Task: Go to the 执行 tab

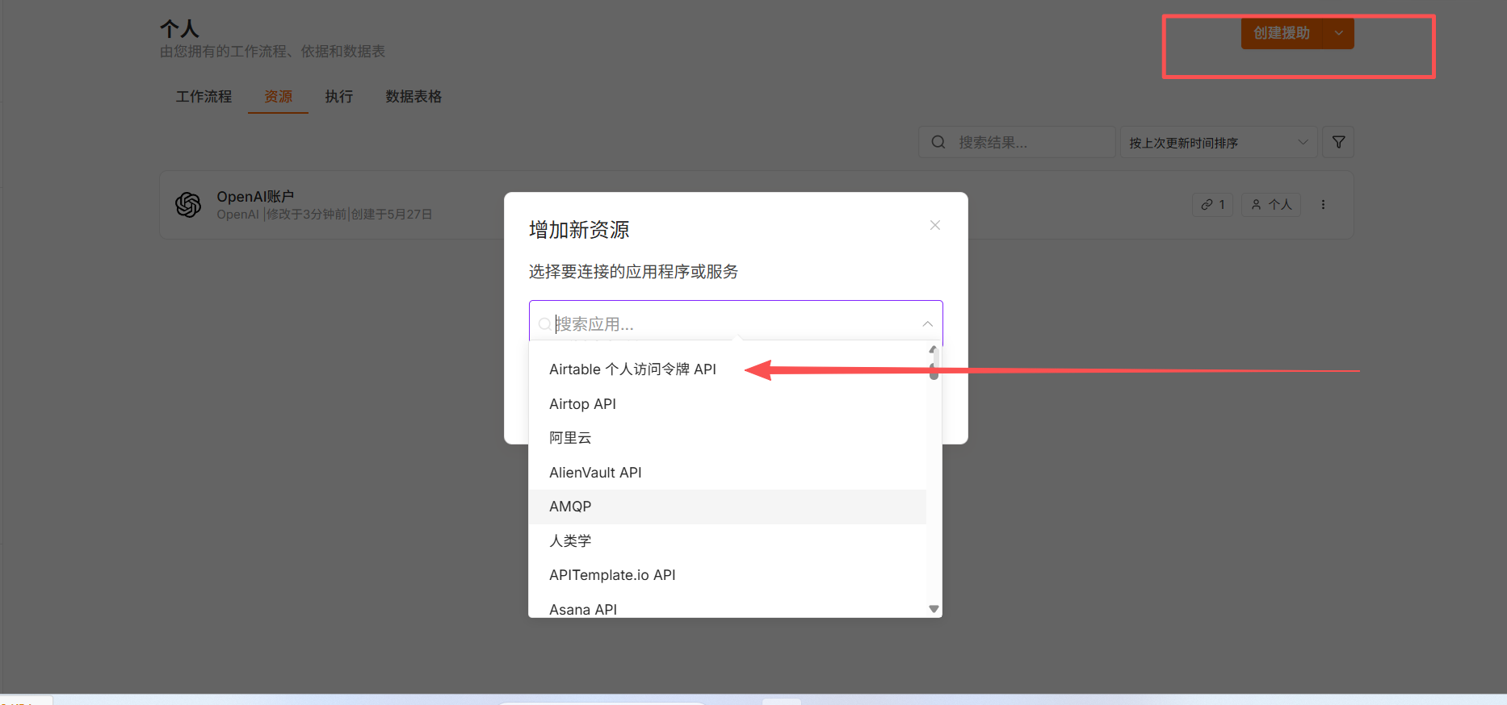Action: 338,97
